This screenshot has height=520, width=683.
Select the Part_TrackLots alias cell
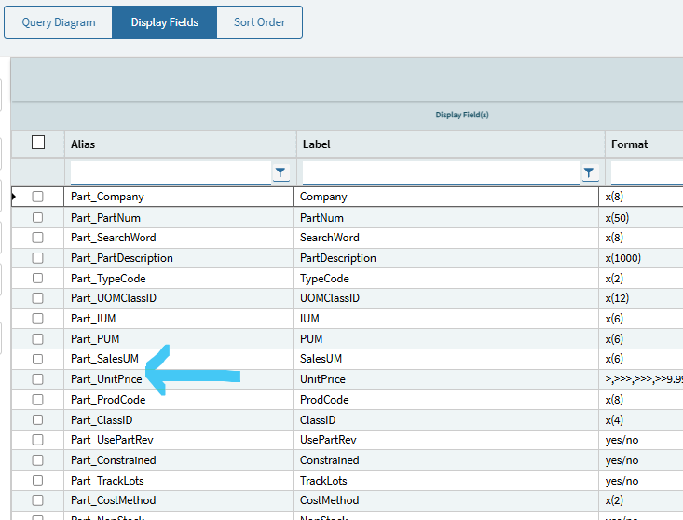[x=179, y=480]
